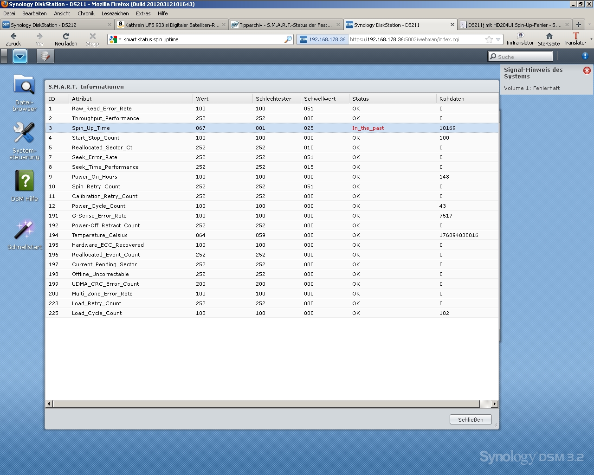This screenshot has width=594, height=475.
Task: Open the URL bar history dropdown
Action: pyautogui.click(x=498, y=39)
